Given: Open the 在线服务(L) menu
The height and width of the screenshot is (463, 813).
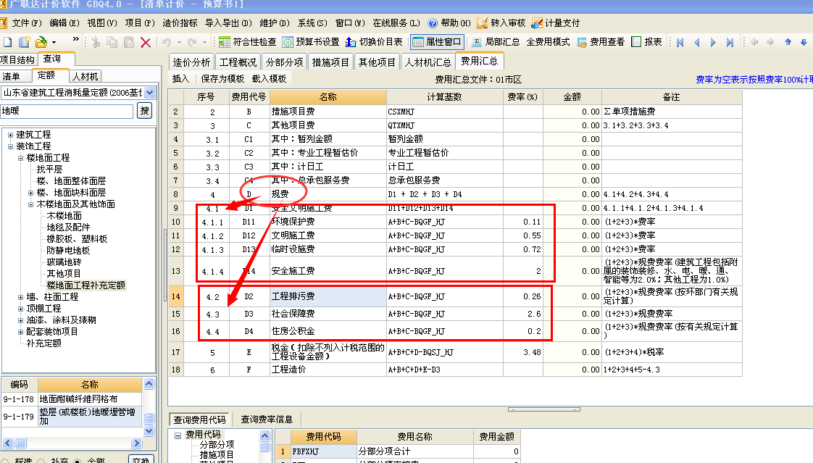Looking at the screenshot, I should pos(396,22).
